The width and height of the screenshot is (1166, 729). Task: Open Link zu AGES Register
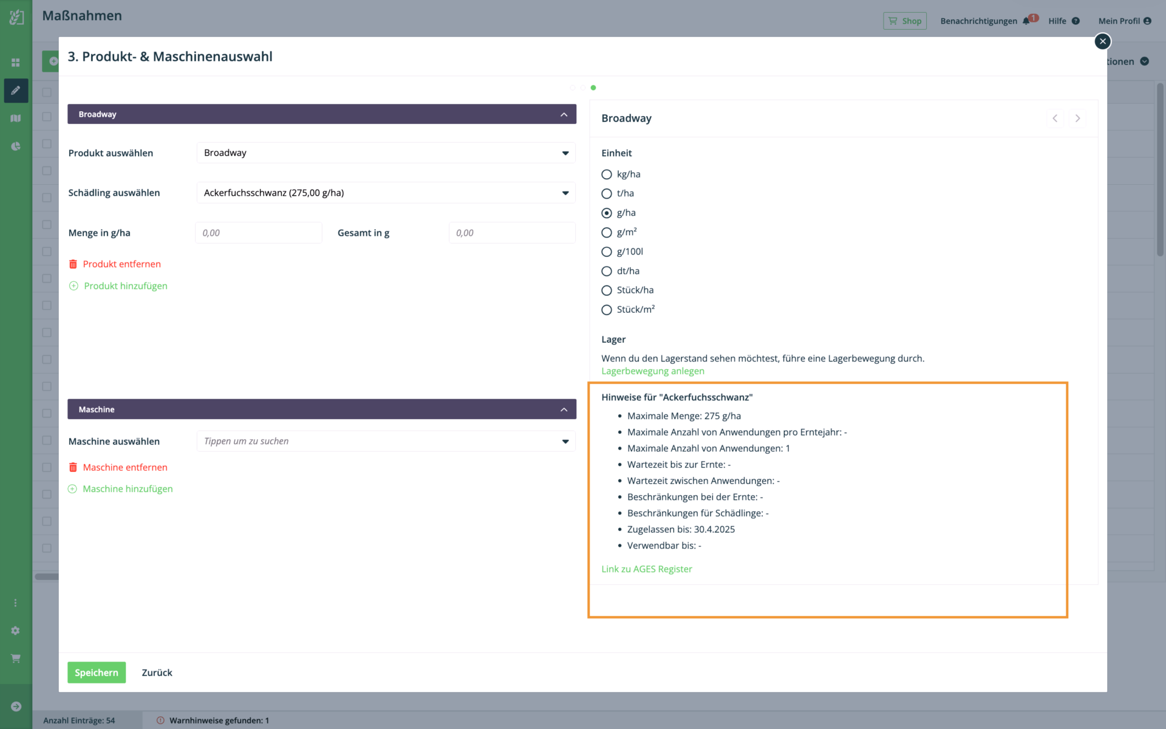click(647, 569)
